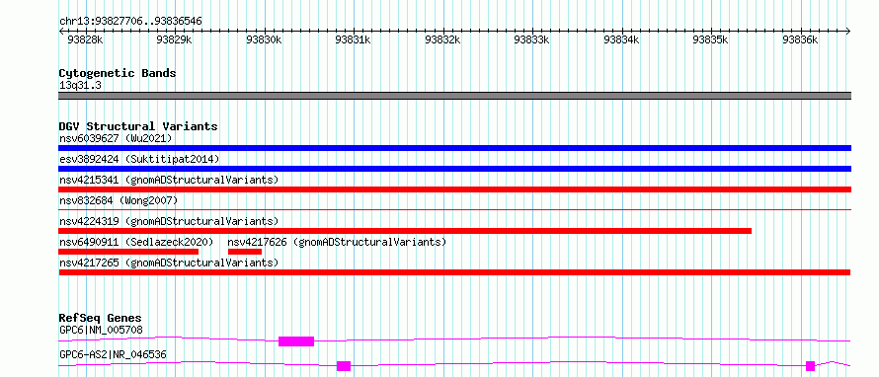Click the Cytogenetic Bands track heading
879x377 pixels.
click(118, 73)
